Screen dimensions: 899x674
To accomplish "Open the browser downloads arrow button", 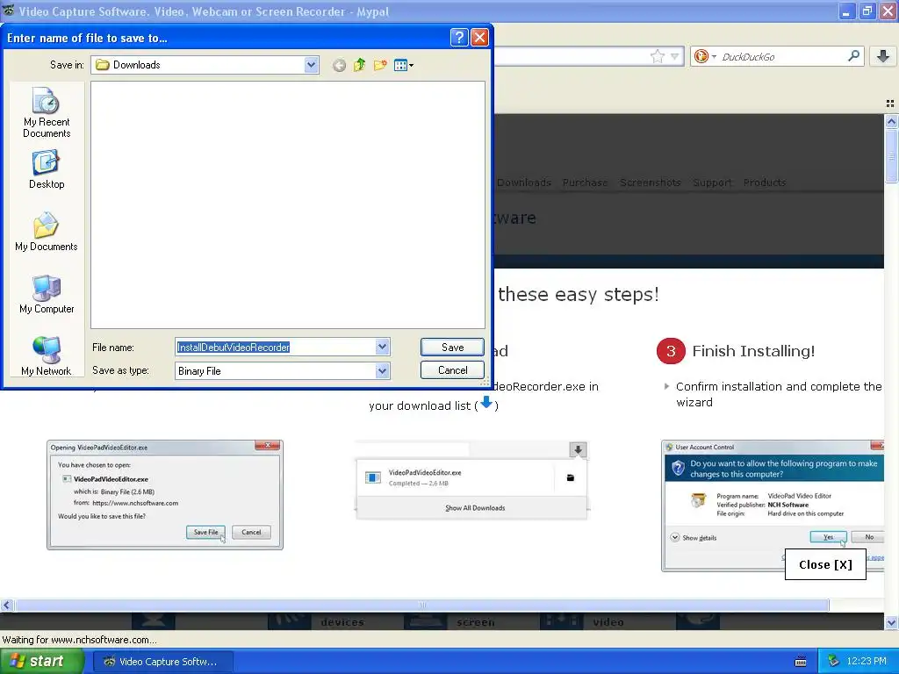I will pyautogui.click(x=883, y=56).
